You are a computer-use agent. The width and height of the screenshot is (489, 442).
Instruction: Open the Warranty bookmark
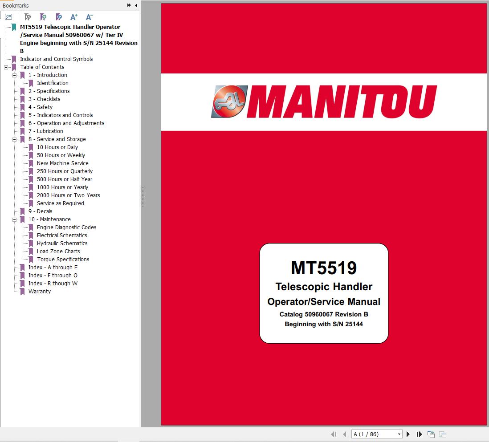39,291
